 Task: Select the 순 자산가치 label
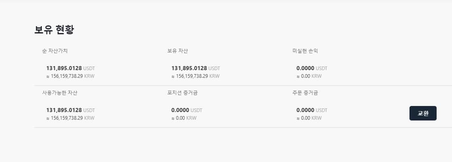click(x=58, y=51)
